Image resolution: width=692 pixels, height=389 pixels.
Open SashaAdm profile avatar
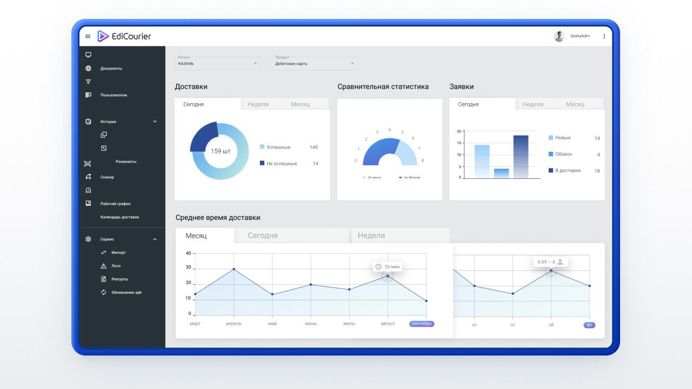559,36
